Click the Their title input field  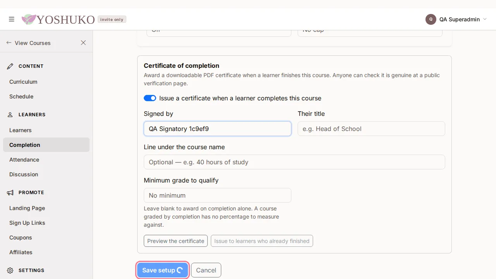[371, 129]
